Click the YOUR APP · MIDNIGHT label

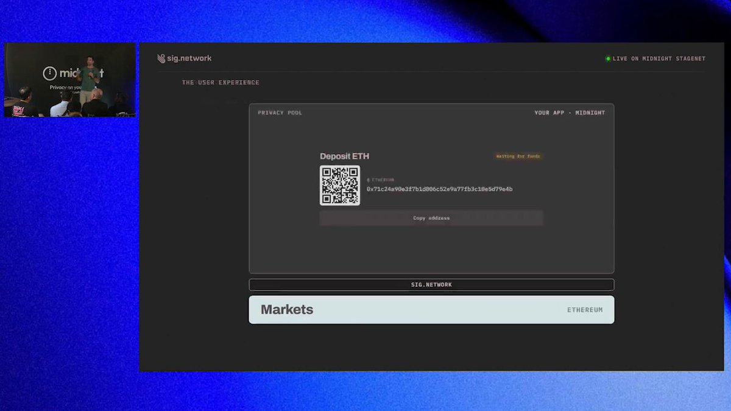570,113
